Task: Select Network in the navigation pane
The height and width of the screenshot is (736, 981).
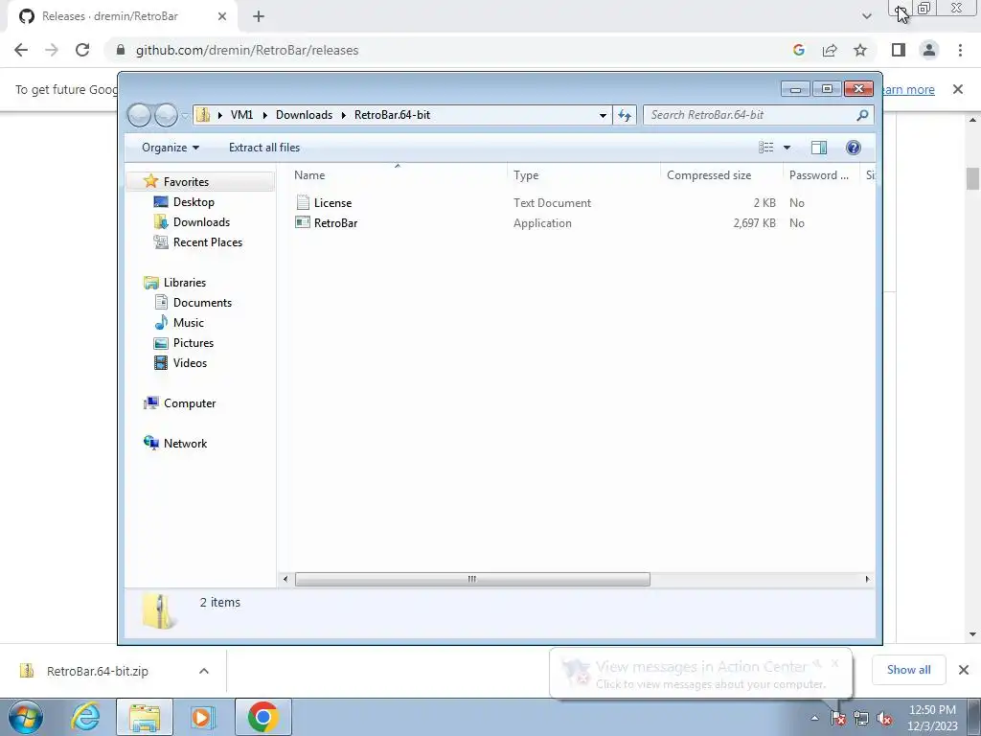Action: pos(185,444)
